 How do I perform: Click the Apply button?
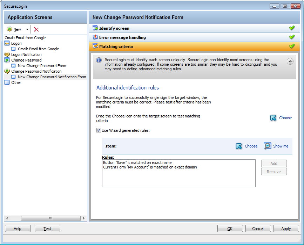(286, 229)
